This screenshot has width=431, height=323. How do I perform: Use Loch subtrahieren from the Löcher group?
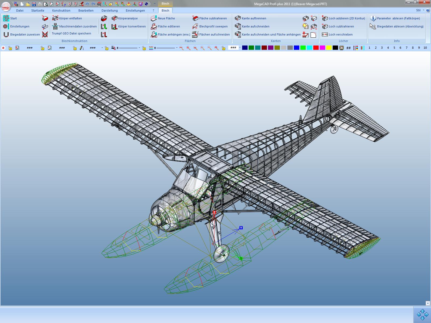click(340, 26)
